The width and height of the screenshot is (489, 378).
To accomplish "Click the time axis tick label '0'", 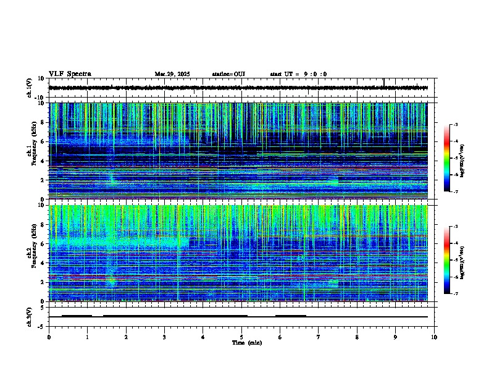I will pos(49,337).
